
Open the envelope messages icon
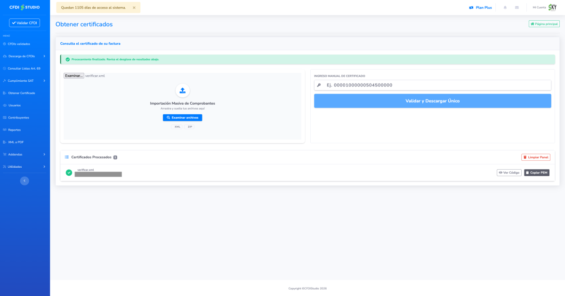[517, 8]
